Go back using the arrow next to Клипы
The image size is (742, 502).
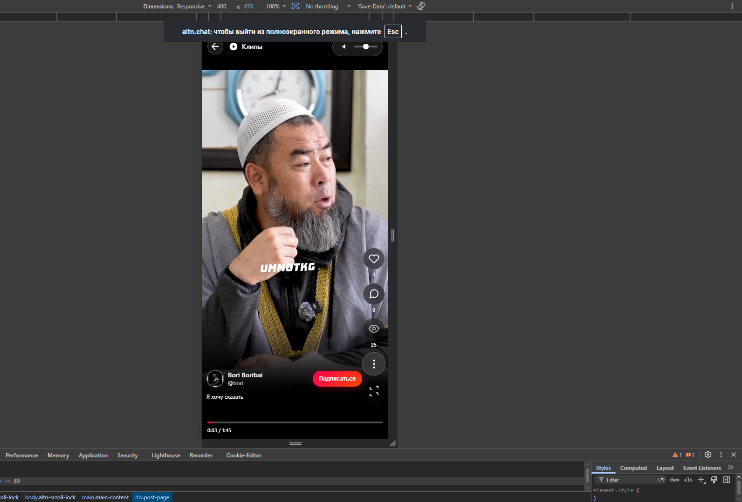(215, 47)
